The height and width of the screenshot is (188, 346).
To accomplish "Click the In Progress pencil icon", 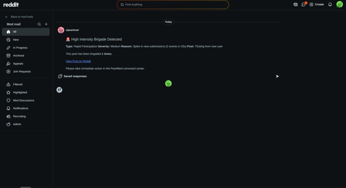I will [x=9, y=48].
